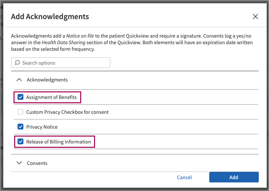Click the Add Acknowledgments dialog title
This screenshot has width=269, height=191.
[x=50, y=16]
